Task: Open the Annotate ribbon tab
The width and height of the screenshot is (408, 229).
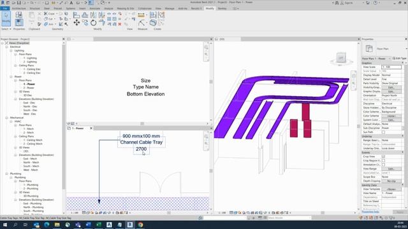Action: click(95, 8)
